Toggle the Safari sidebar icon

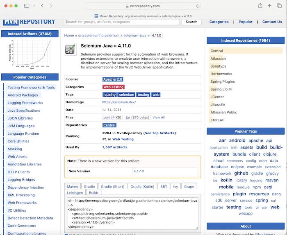coord(27,6)
